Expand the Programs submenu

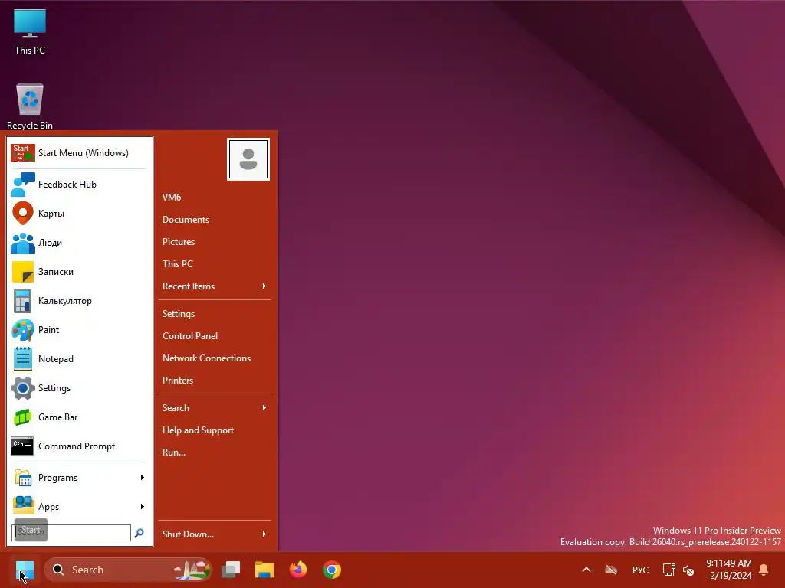[79, 478]
